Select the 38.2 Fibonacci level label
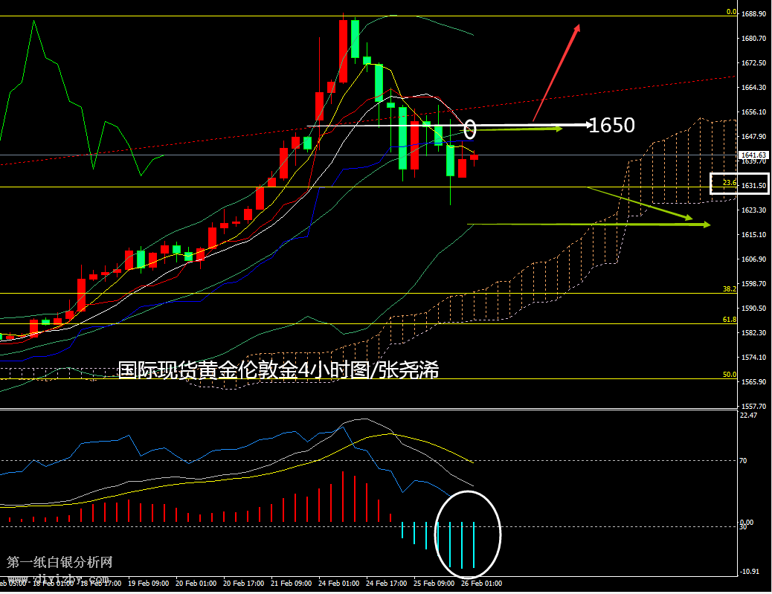This screenshot has width=772, height=594. pyautogui.click(x=729, y=288)
